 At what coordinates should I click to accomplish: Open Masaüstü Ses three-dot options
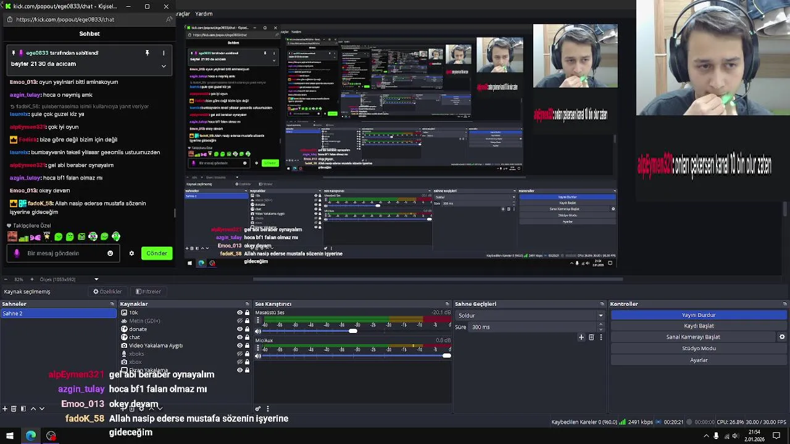click(258, 321)
